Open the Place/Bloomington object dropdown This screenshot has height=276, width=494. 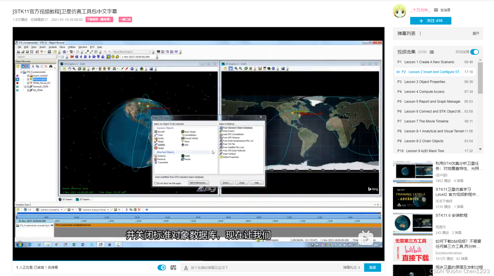(132, 52)
